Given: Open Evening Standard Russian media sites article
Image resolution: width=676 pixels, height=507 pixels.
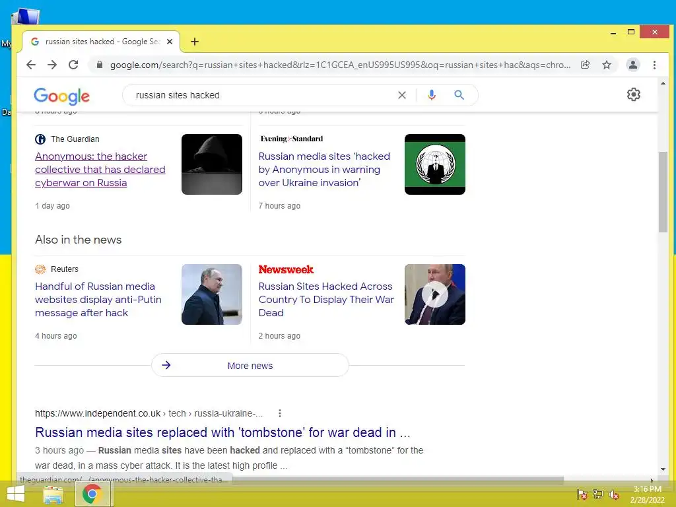Looking at the screenshot, I should tap(324, 170).
